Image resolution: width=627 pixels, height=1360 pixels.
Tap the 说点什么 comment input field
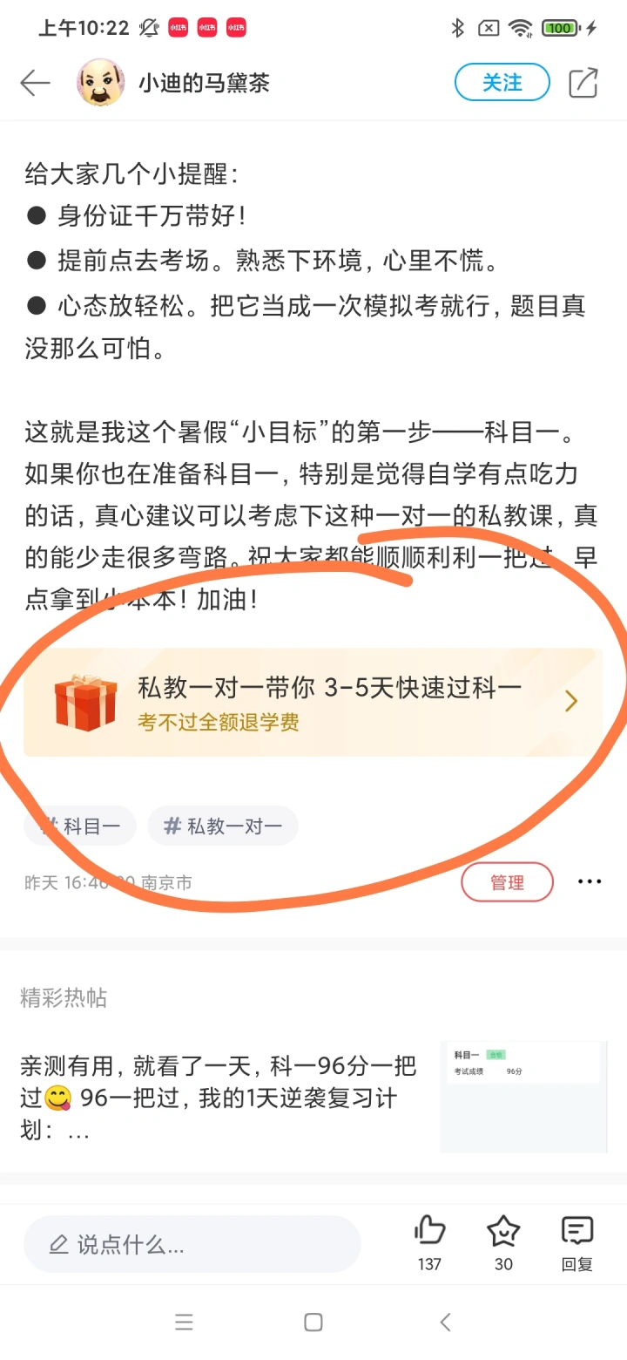click(x=192, y=1244)
